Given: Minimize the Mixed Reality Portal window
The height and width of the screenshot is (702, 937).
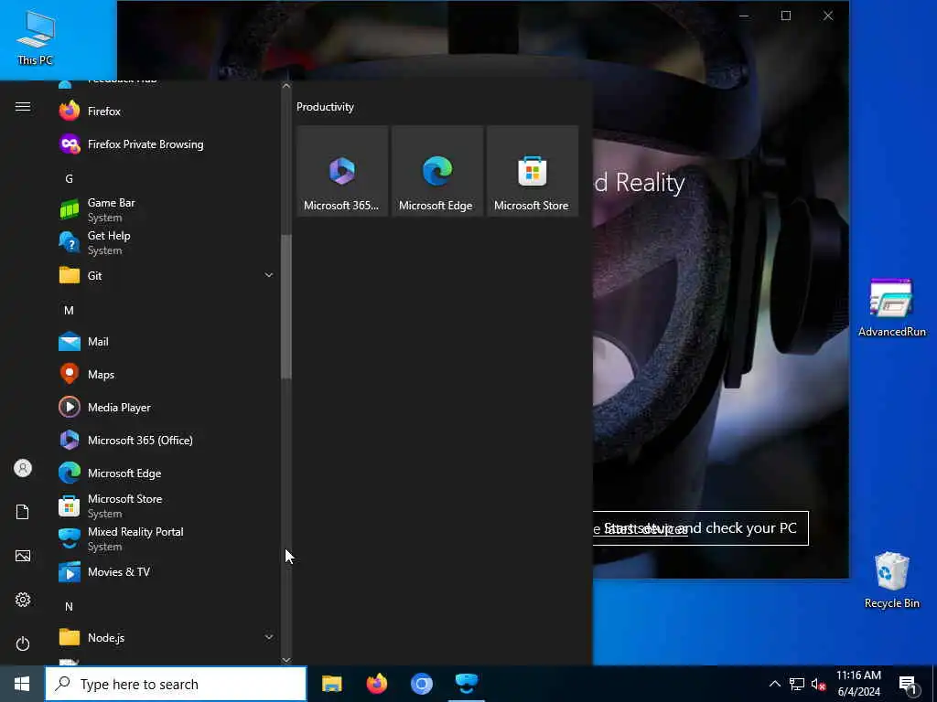Looking at the screenshot, I should (x=744, y=16).
